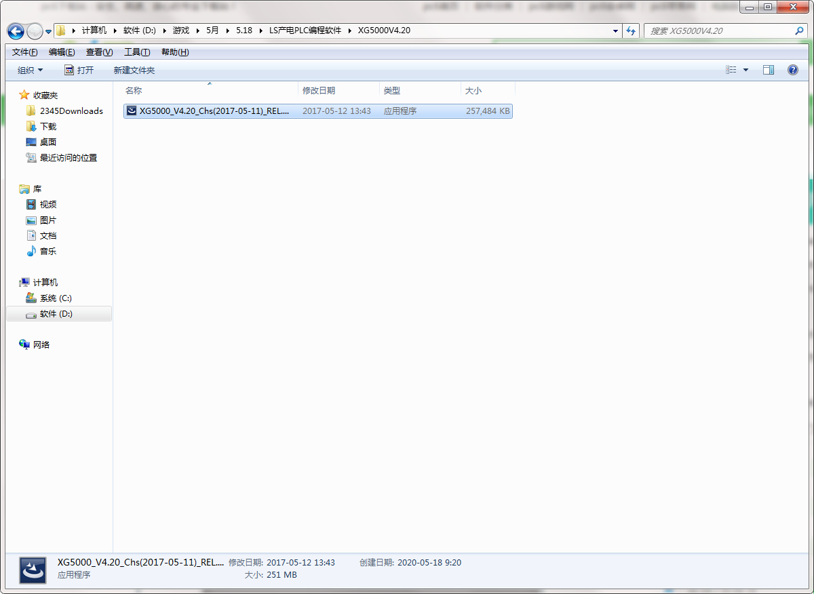Click the 打开 open button
This screenshot has height=594, width=814.
tap(79, 71)
